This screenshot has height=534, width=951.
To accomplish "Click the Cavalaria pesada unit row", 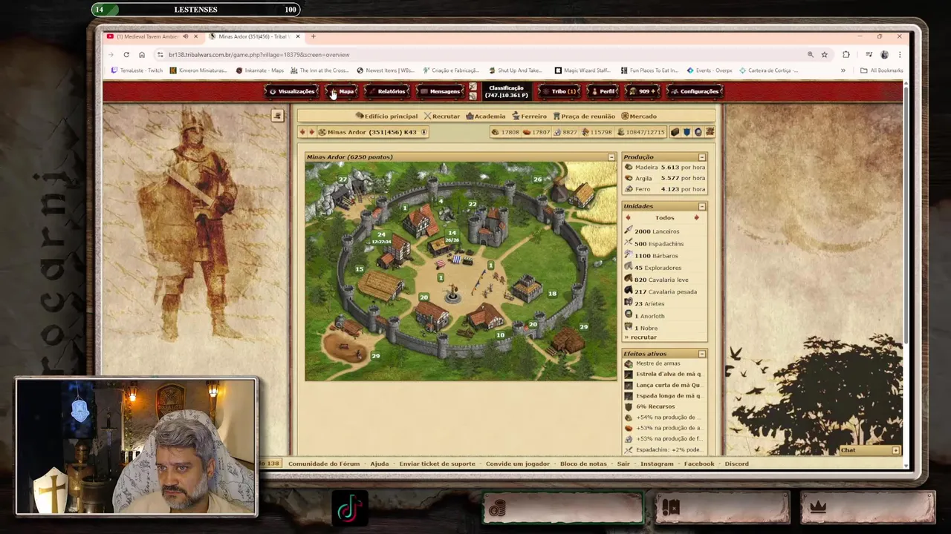I will 664,291.
